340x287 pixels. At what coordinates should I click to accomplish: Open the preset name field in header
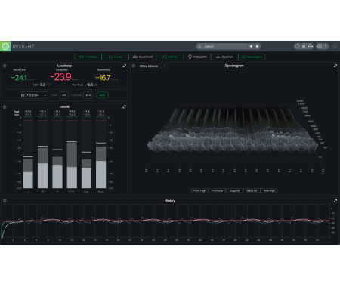click(x=221, y=46)
